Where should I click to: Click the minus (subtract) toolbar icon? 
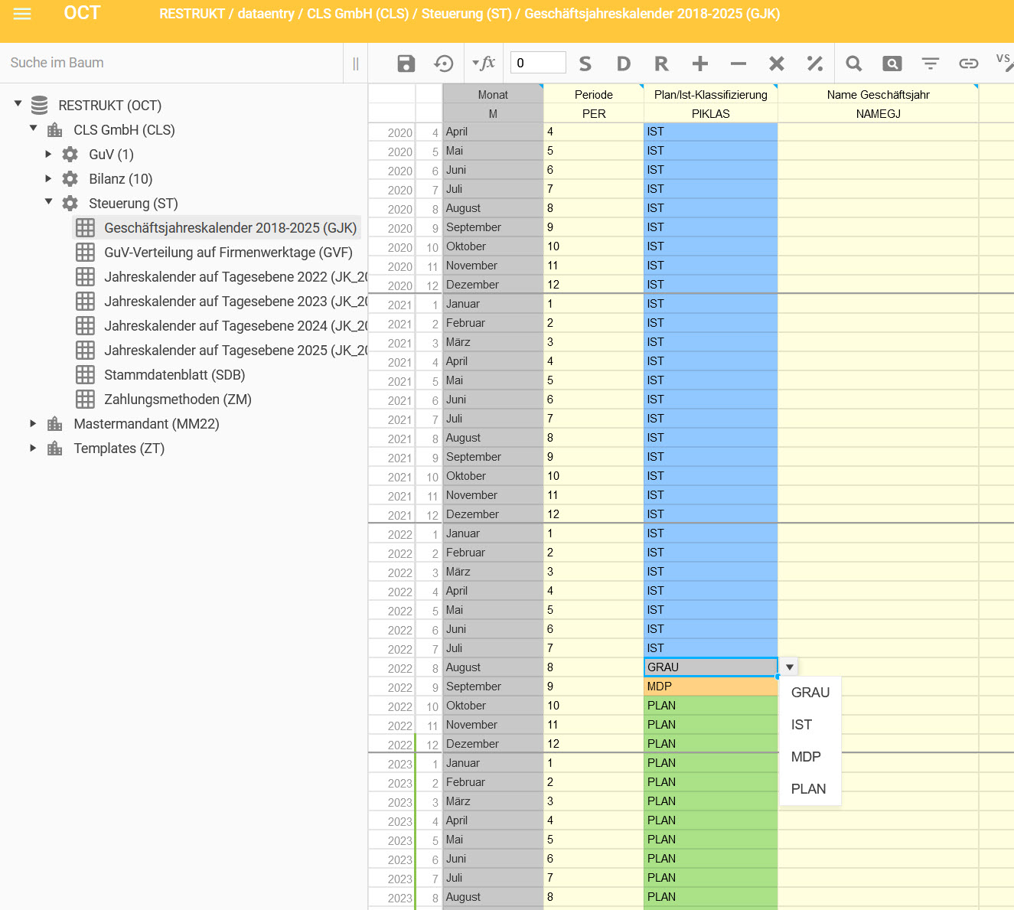point(738,64)
